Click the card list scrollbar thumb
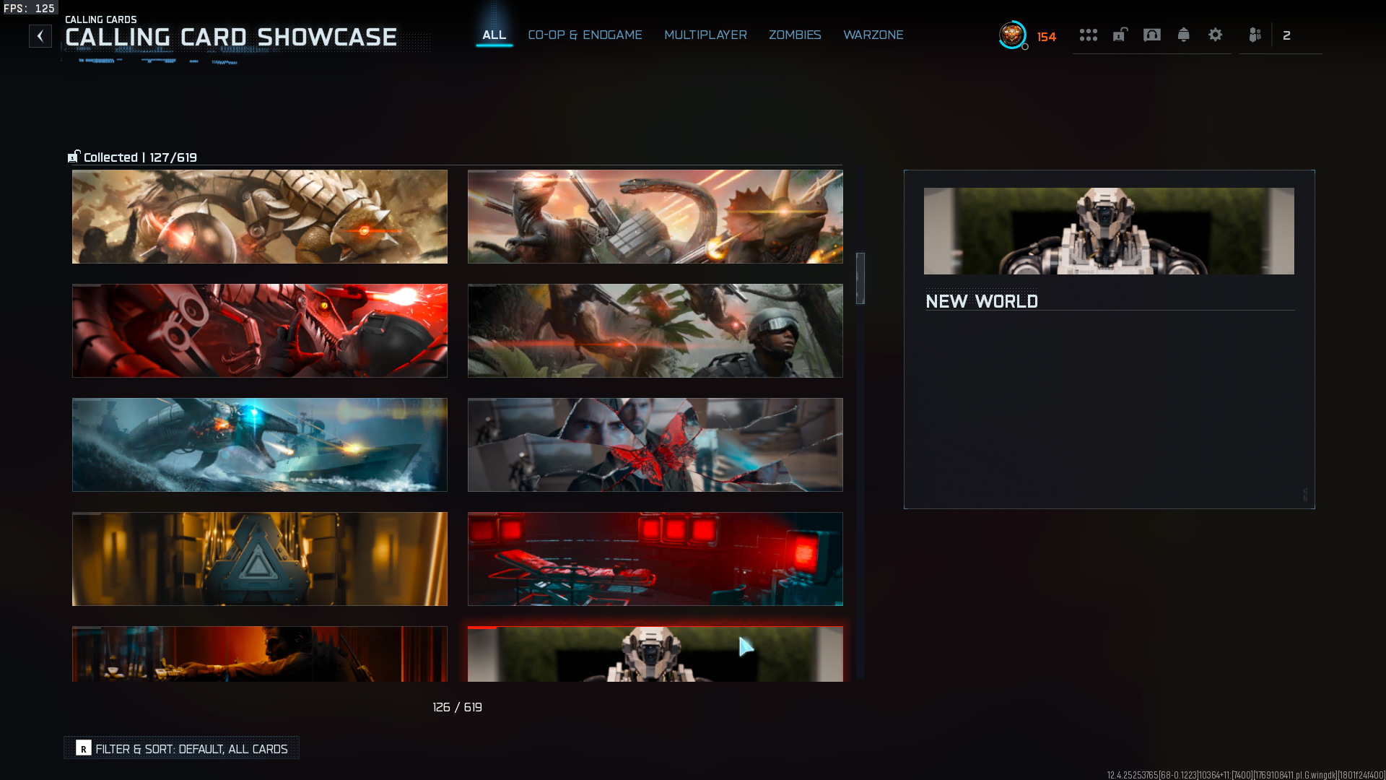The height and width of the screenshot is (780, 1386). pos(860,278)
